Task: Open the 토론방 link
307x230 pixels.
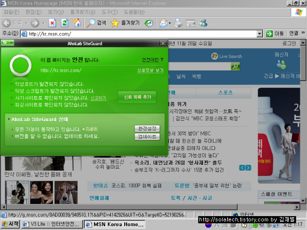Action: click(x=182, y=185)
